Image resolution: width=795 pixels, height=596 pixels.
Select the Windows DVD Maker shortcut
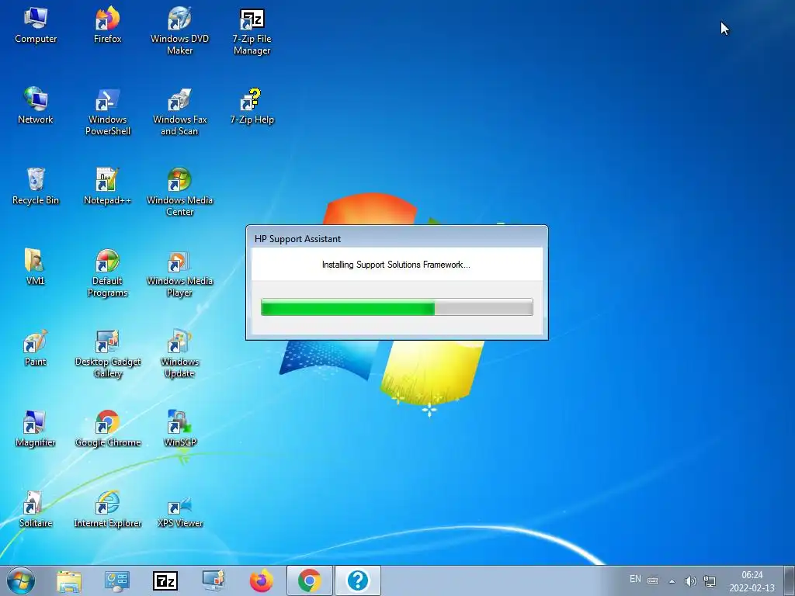tap(179, 30)
